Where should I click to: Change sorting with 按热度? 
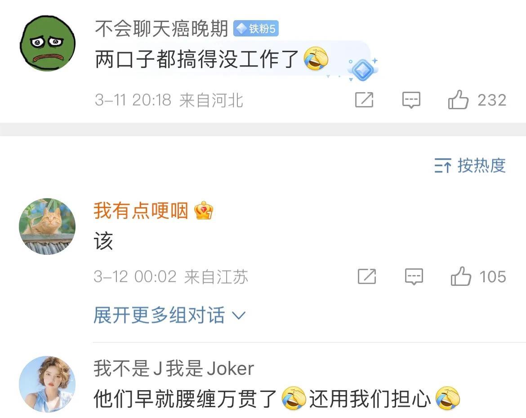[x=470, y=165]
